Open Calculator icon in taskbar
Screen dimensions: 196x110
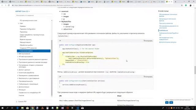pos(47,108)
